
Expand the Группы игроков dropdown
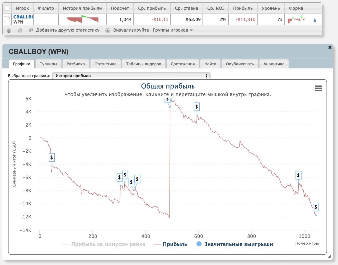173,30
